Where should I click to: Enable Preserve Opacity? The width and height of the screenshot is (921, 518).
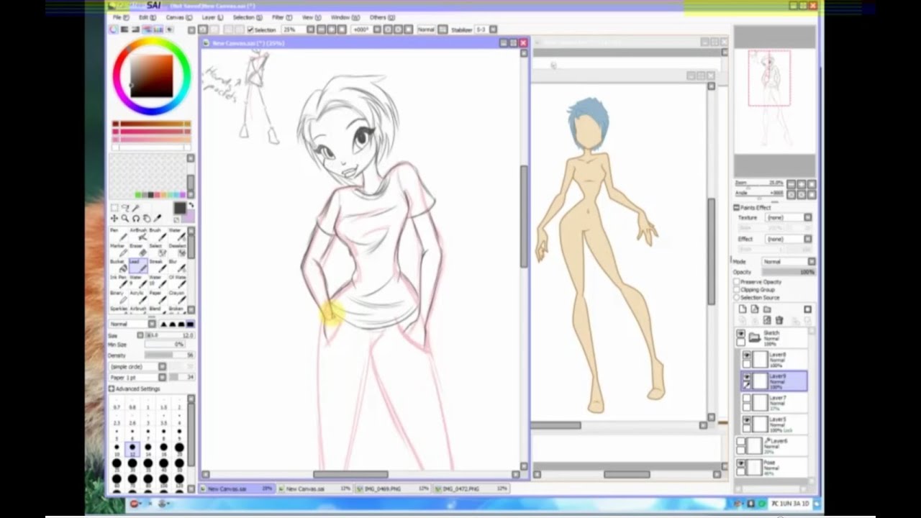point(737,282)
